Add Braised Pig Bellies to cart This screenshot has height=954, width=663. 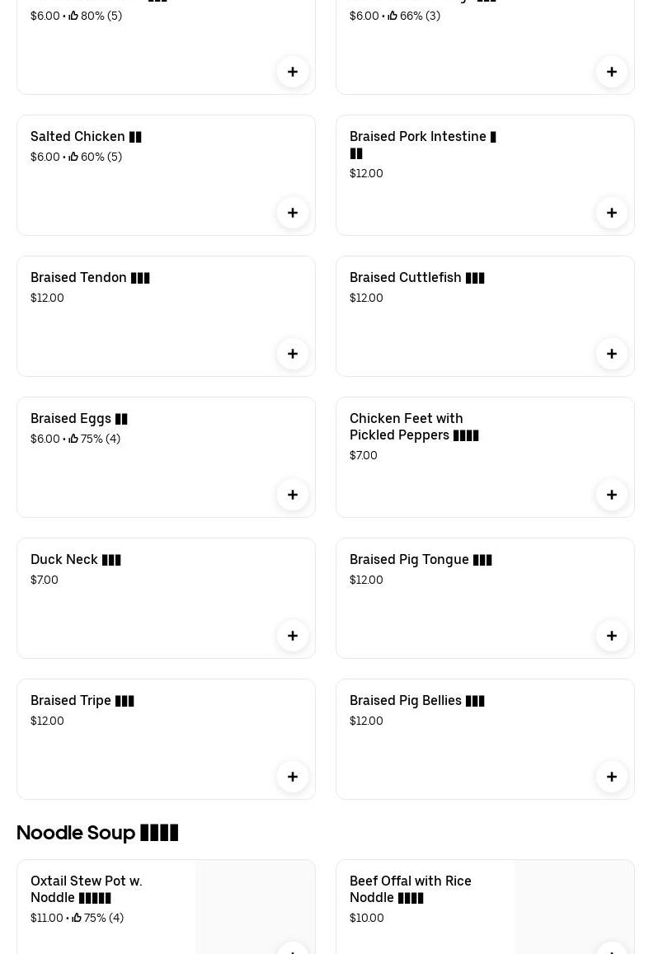(612, 777)
